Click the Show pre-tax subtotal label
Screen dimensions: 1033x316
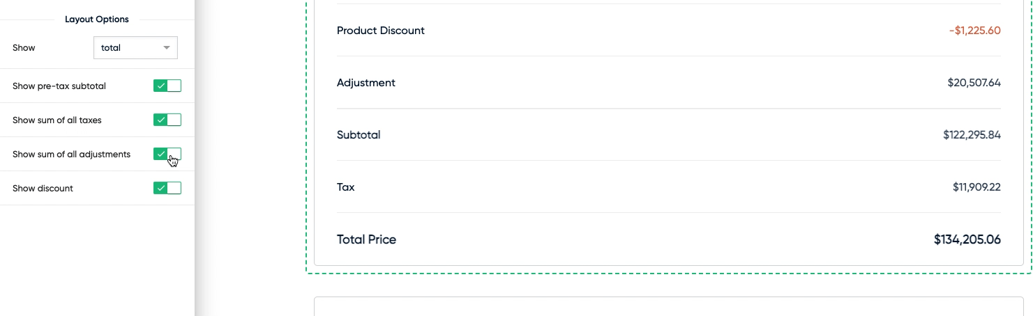(59, 86)
